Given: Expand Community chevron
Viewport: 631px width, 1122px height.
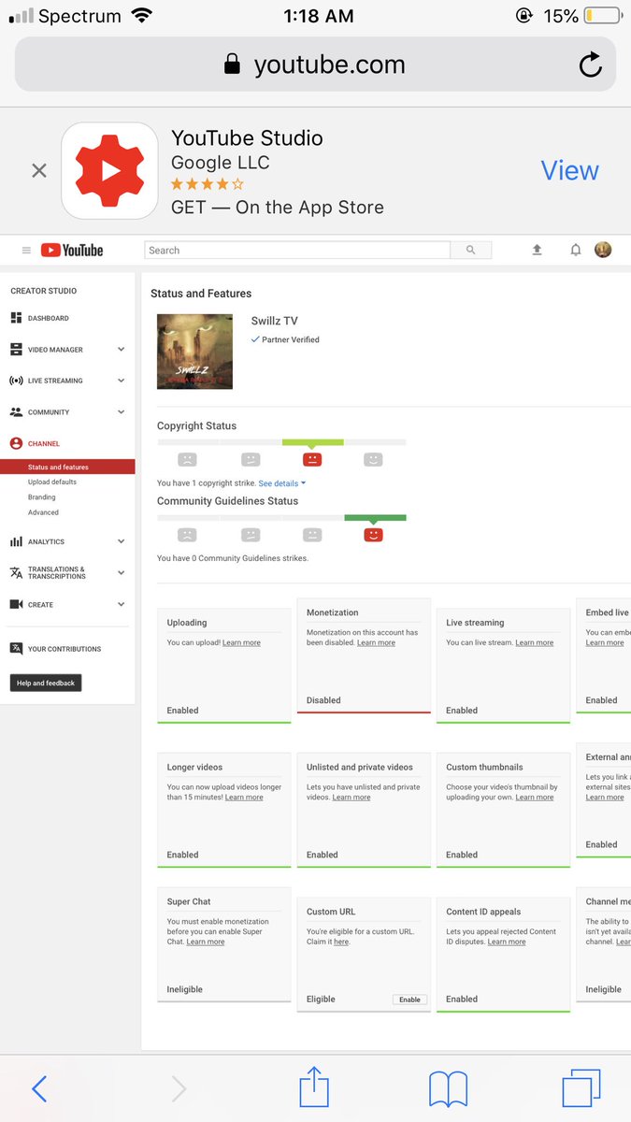Looking at the screenshot, I should pyautogui.click(x=122, y=412).
